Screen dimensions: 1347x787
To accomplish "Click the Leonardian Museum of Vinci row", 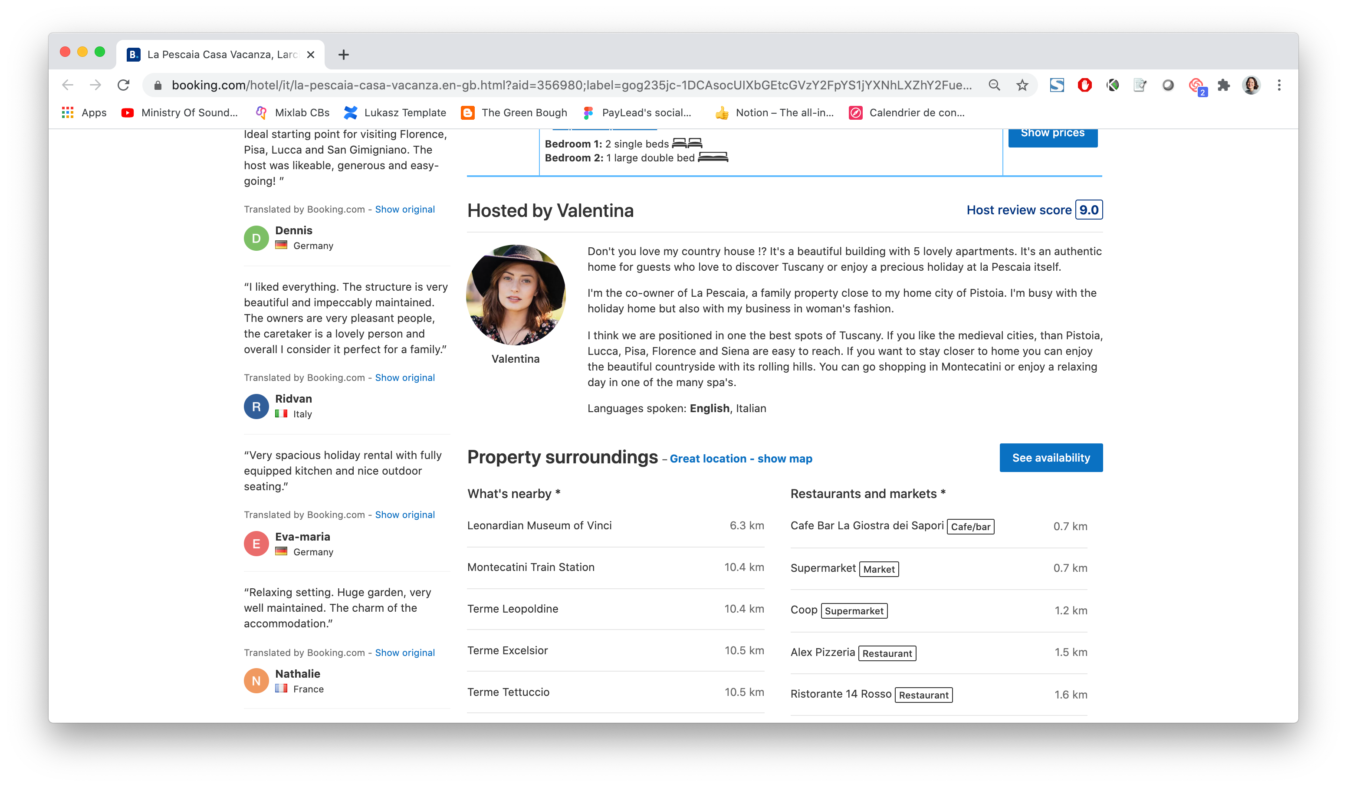I will click(x=615, y=526).
